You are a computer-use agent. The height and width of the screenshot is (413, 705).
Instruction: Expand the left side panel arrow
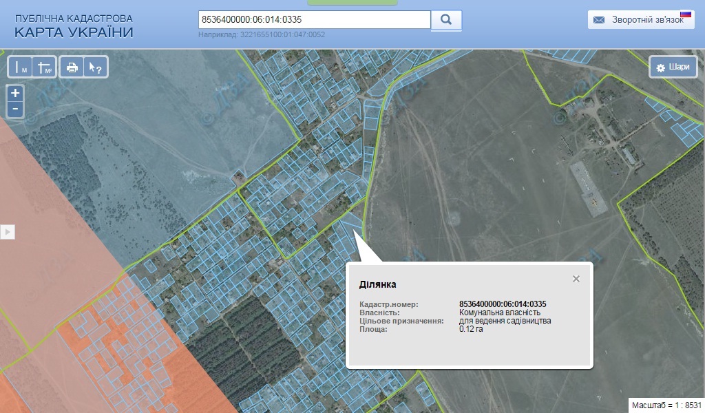point(8,232)
